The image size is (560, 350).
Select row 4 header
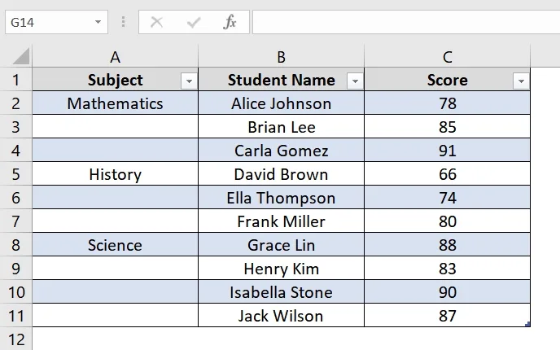coord(15,150)
